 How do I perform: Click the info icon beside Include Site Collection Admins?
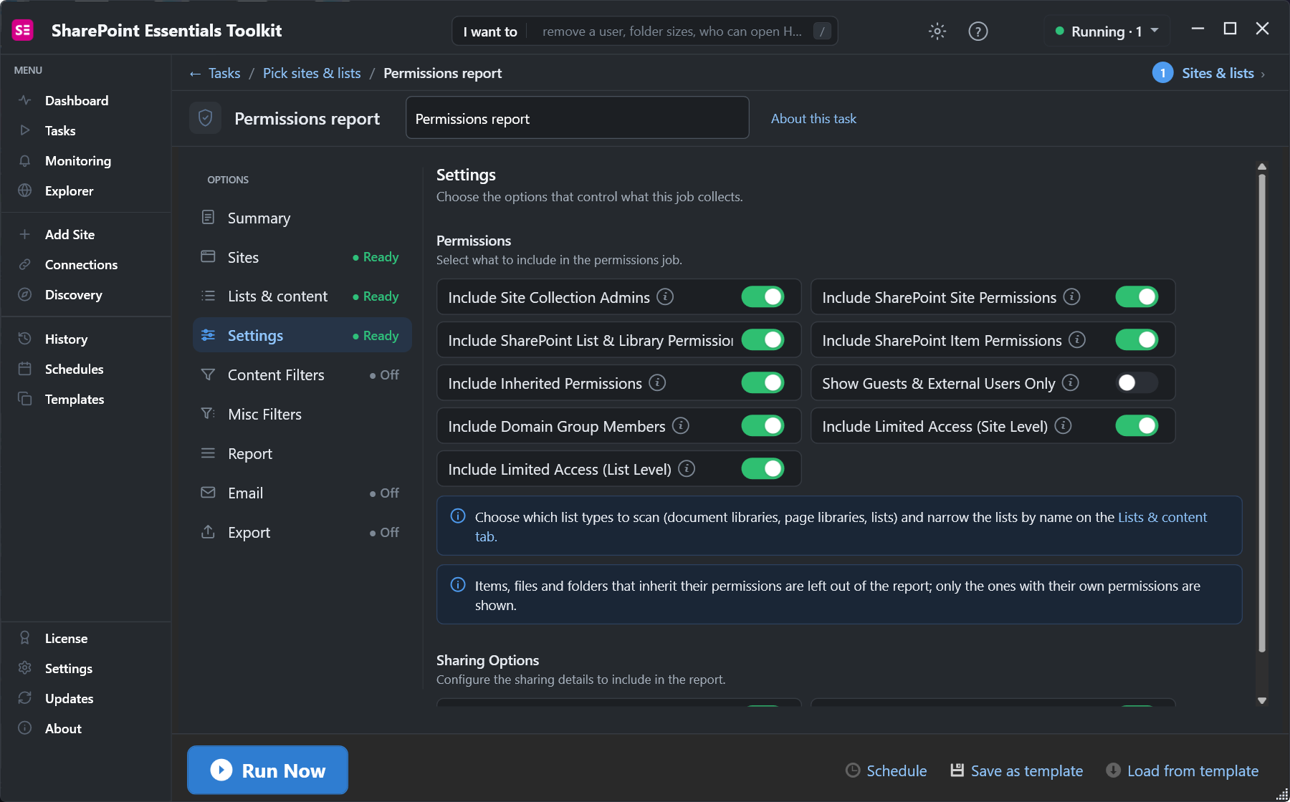coord(665,296)
